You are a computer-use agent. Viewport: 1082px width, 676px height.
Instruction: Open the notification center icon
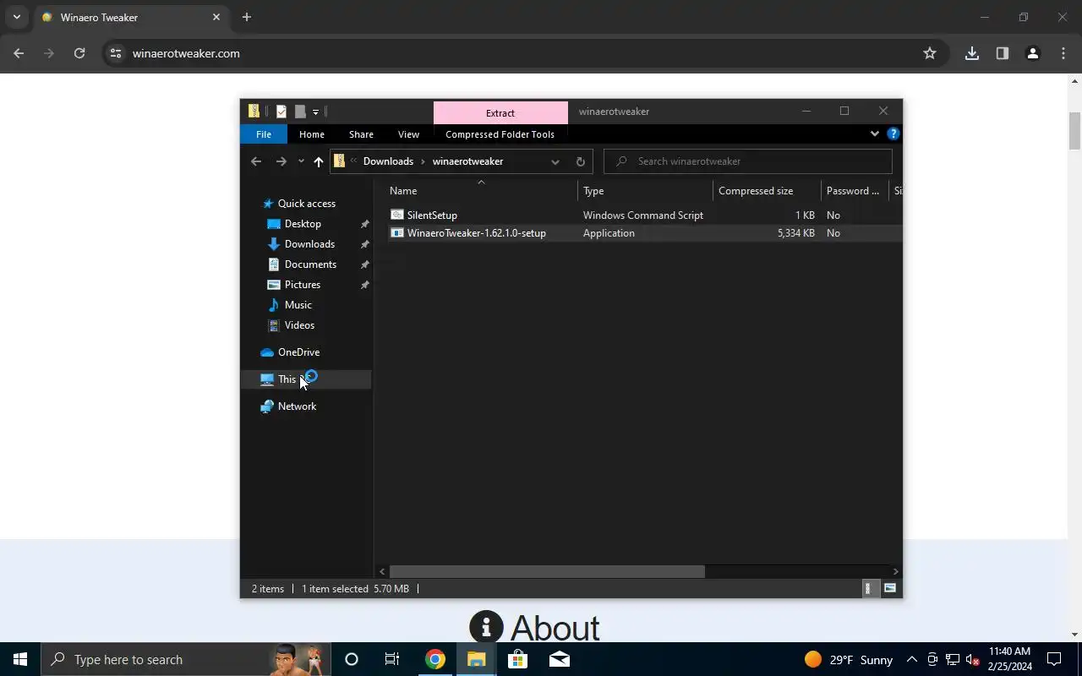[x=1054, y=659]
